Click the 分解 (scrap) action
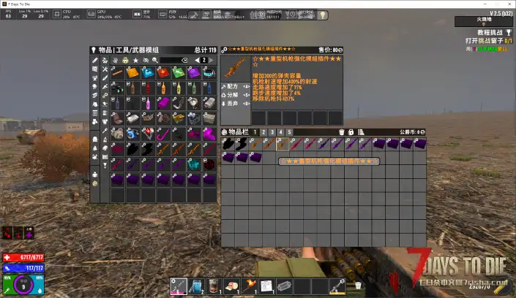Viewport: 516px width, 298px height. click(232, 94)
